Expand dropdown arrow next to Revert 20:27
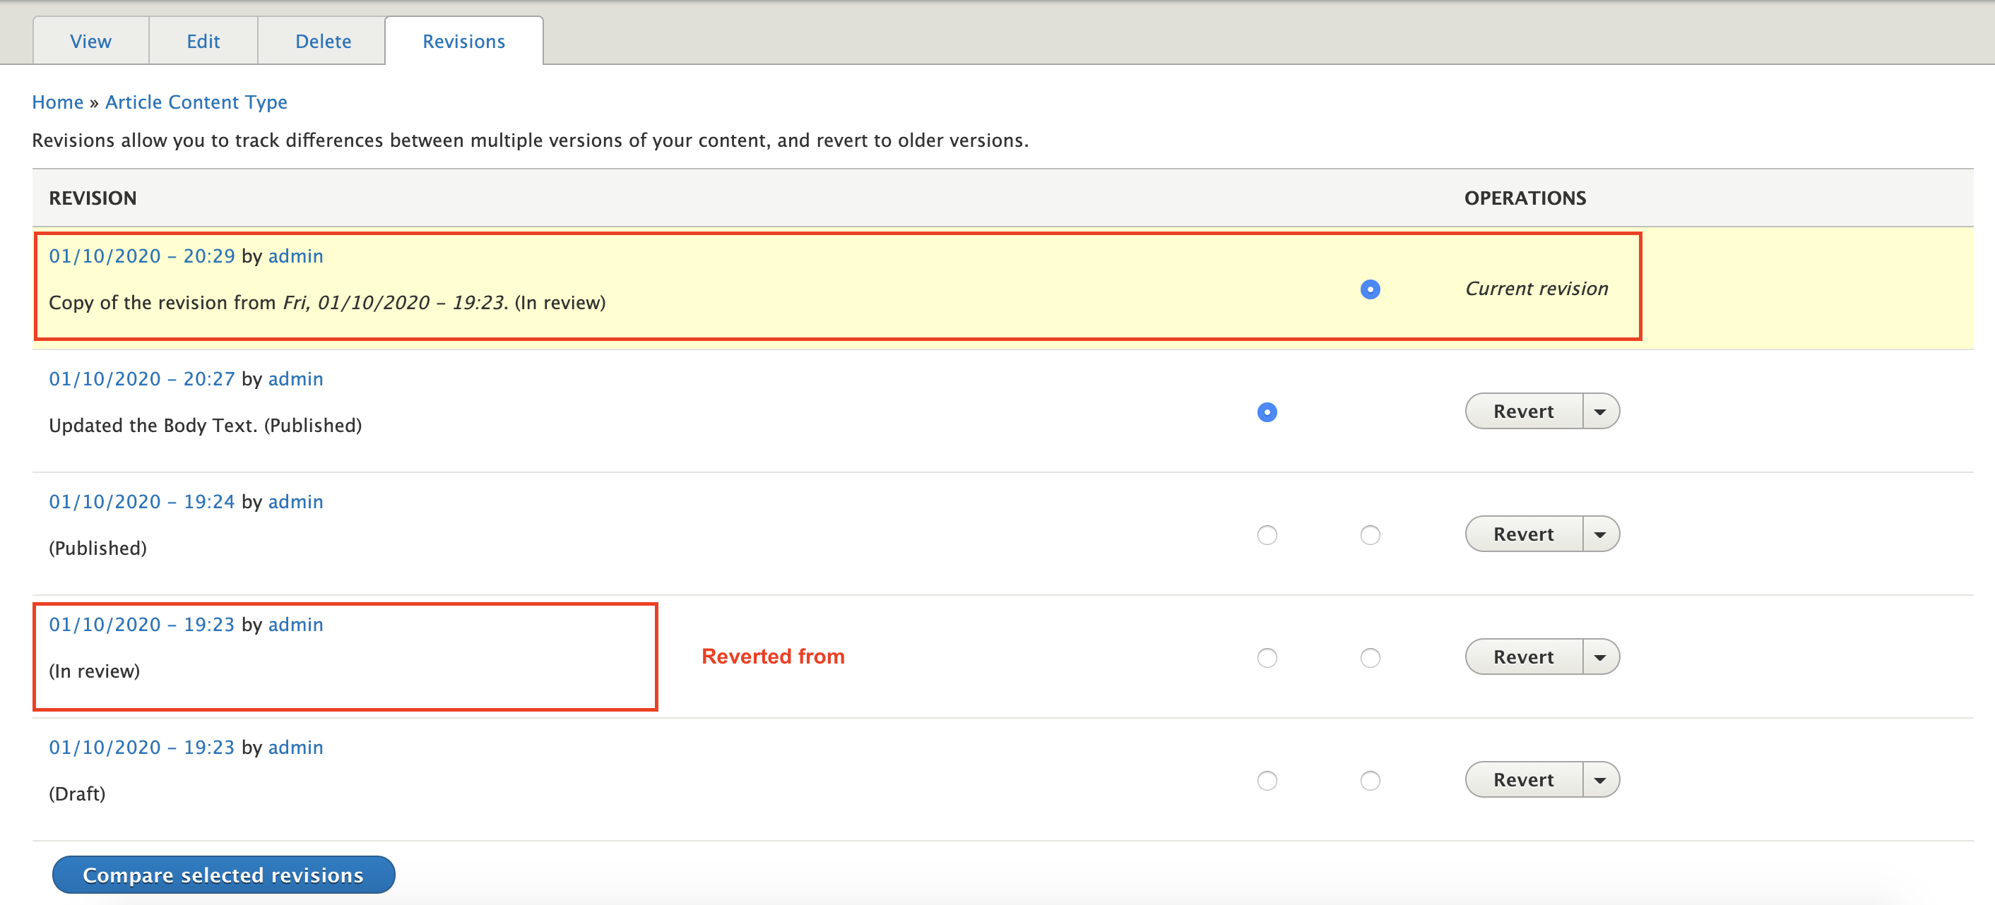This screenshot has height=905, width=1995. (1601, 411)
